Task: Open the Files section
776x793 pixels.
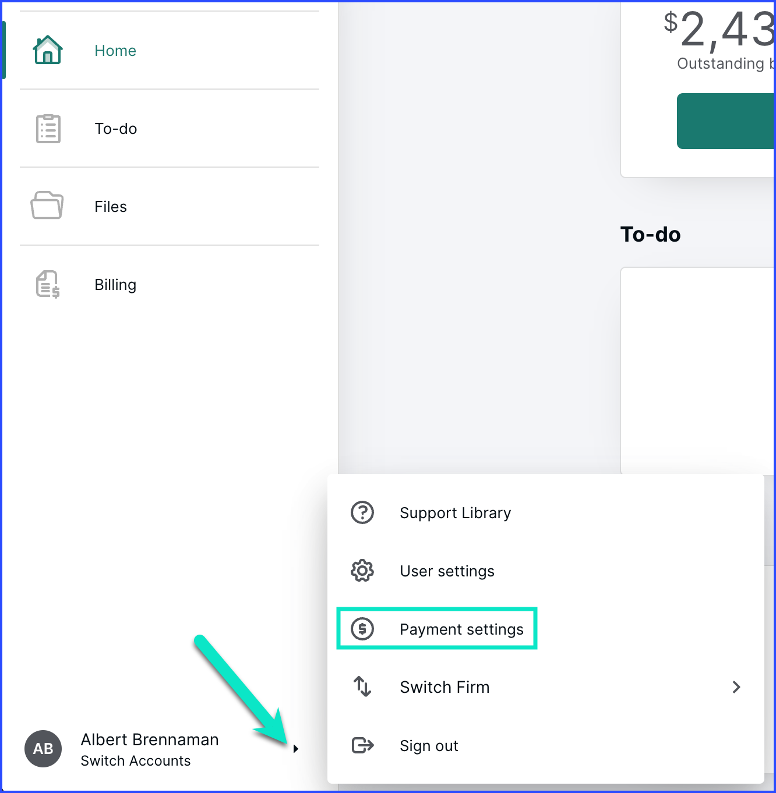Action: [x=170, y=207]
